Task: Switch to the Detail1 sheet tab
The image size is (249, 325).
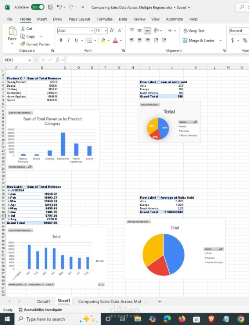Action: [44, 302]
